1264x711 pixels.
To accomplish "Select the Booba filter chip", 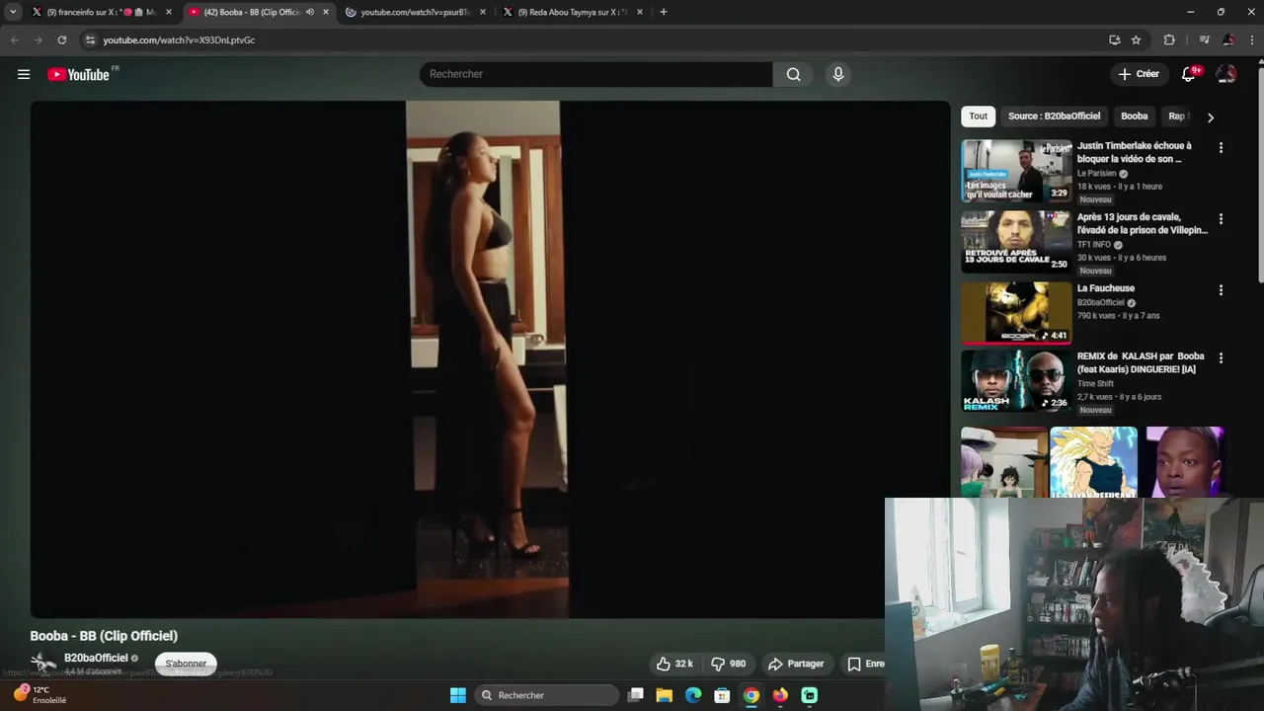I will coord(1134,117).
